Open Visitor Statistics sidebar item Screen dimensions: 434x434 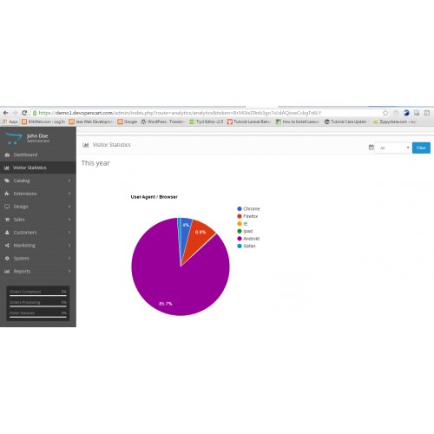38,168
